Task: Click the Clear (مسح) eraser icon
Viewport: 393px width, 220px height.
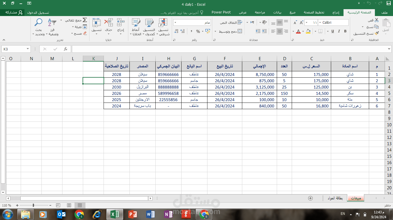Action: pos(85,34)
